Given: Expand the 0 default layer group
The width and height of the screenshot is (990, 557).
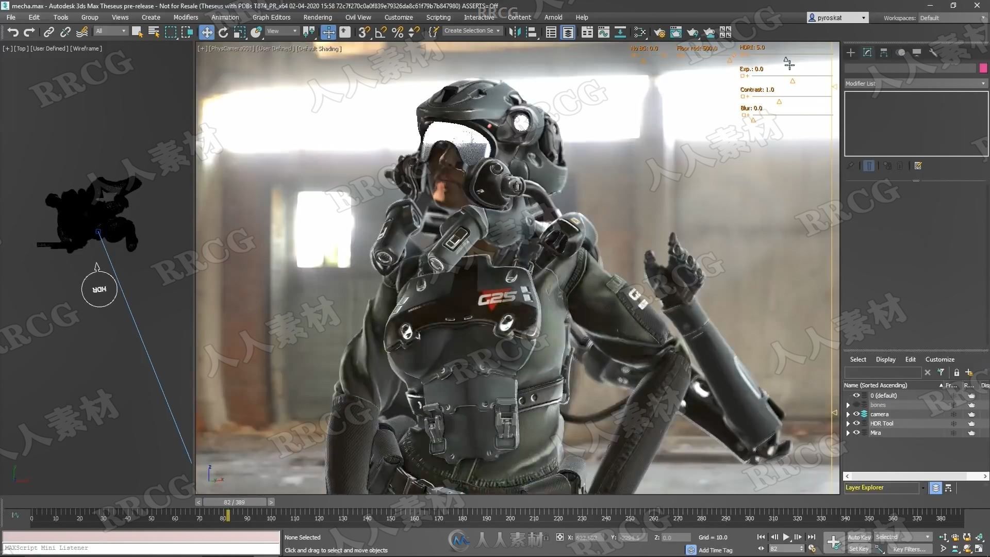Looking at the screenshot, I should [x=848, y=395].
